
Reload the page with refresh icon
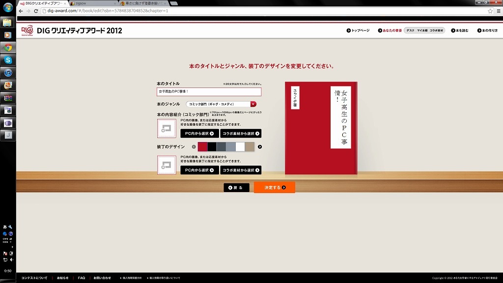[36, 11]
